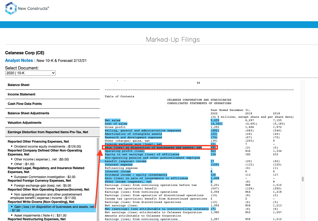The image size is (318, 221).
Task: Open the Balance Sheet Adjustments section
Action: (52, 113)
